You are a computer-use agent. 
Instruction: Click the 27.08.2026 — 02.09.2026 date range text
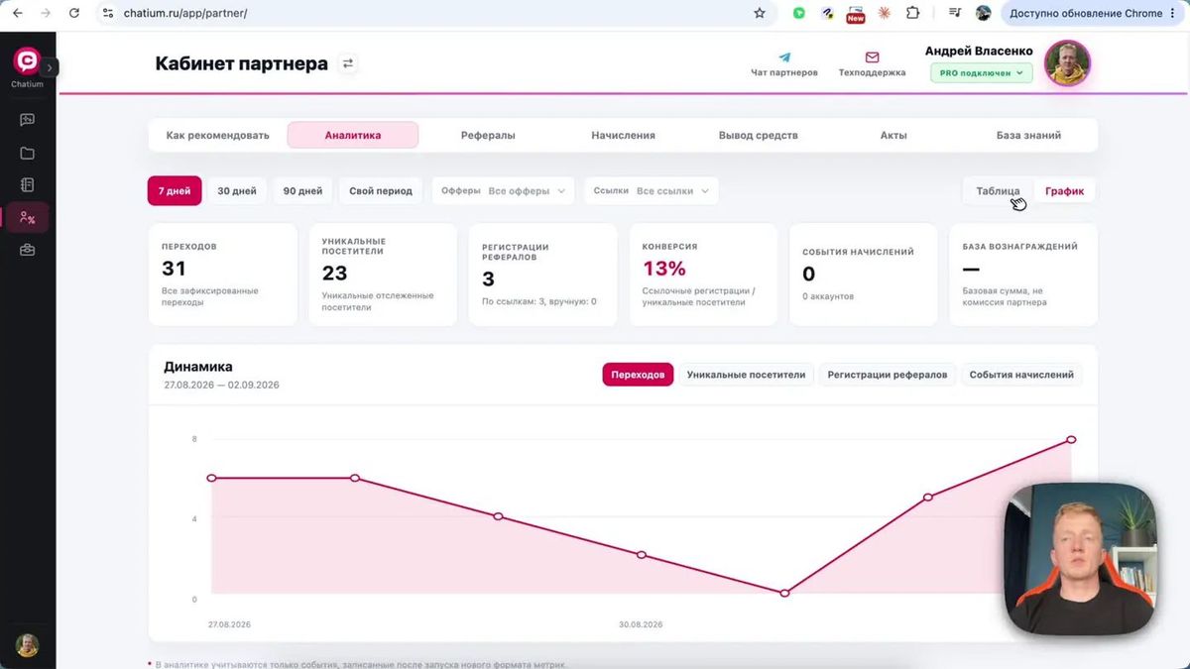pyautogui.click(x=221, y=385)
